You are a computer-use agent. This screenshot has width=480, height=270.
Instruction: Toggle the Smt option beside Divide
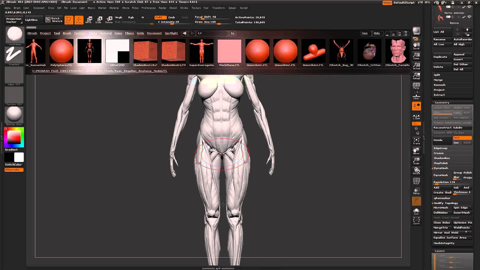[462, 138]
